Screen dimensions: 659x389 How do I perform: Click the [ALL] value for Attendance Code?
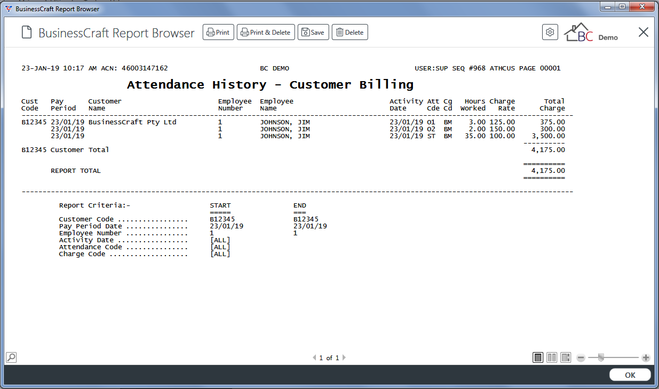pos(220,247)
